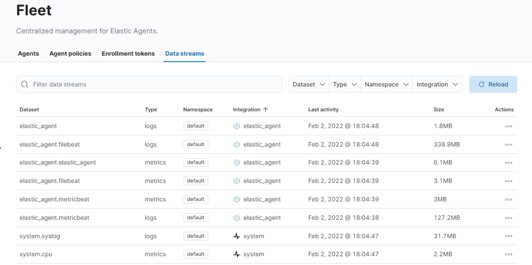Click the integration icon in the 6.1MB row

point(236,162)
